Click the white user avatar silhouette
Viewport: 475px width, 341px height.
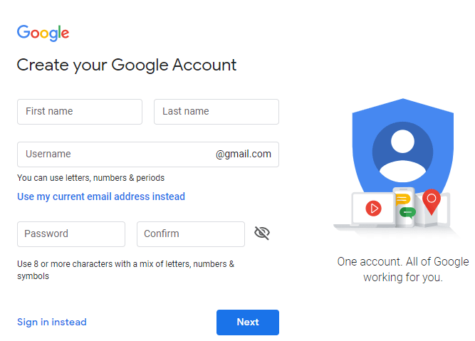click(x=402, y=156)
